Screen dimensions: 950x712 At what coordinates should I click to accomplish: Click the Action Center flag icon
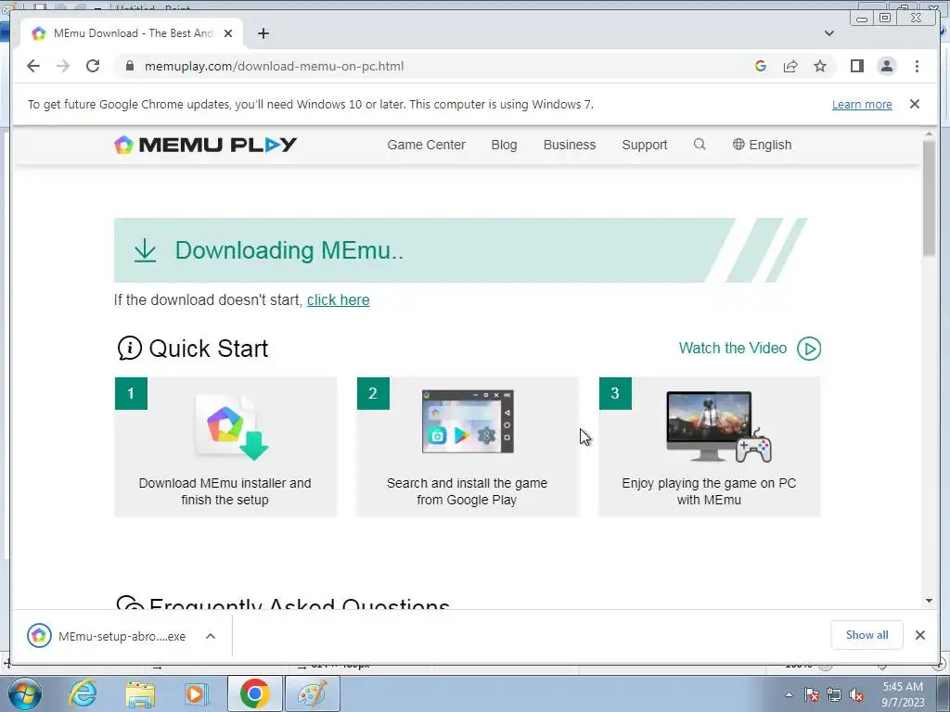click(812, 694)
